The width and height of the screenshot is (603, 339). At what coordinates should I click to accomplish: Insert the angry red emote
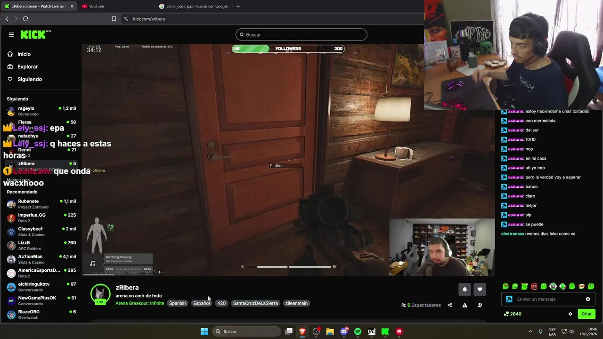pyautogui.click(x=534, y=286)
